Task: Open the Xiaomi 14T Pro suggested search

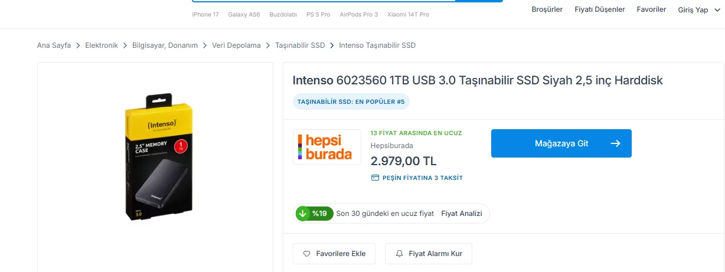Action: pos(408,14)
